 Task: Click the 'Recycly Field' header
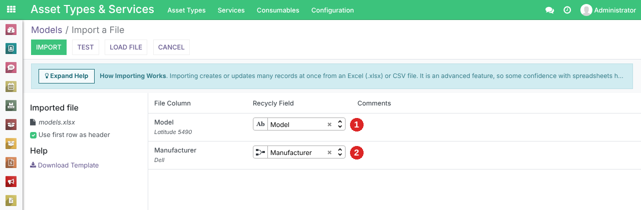tap(273, 103)
